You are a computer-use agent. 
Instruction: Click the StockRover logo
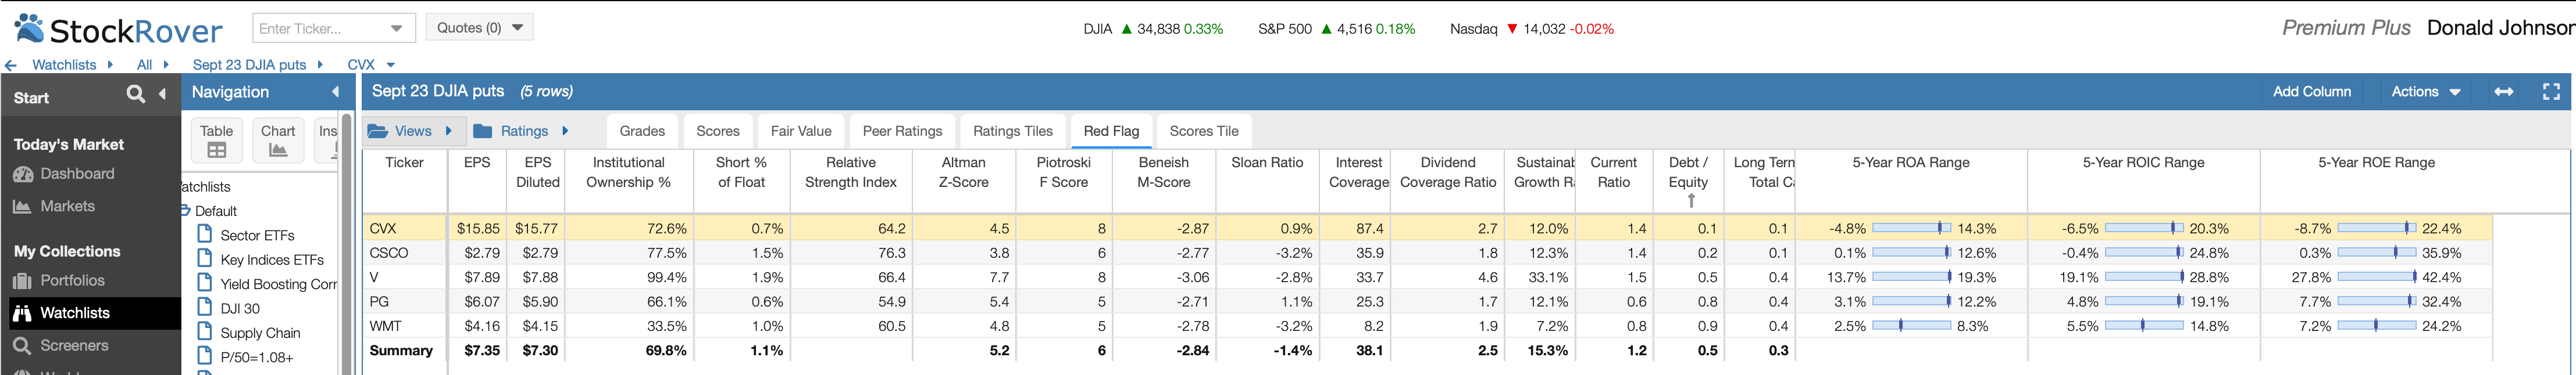[x=118, y=29]
